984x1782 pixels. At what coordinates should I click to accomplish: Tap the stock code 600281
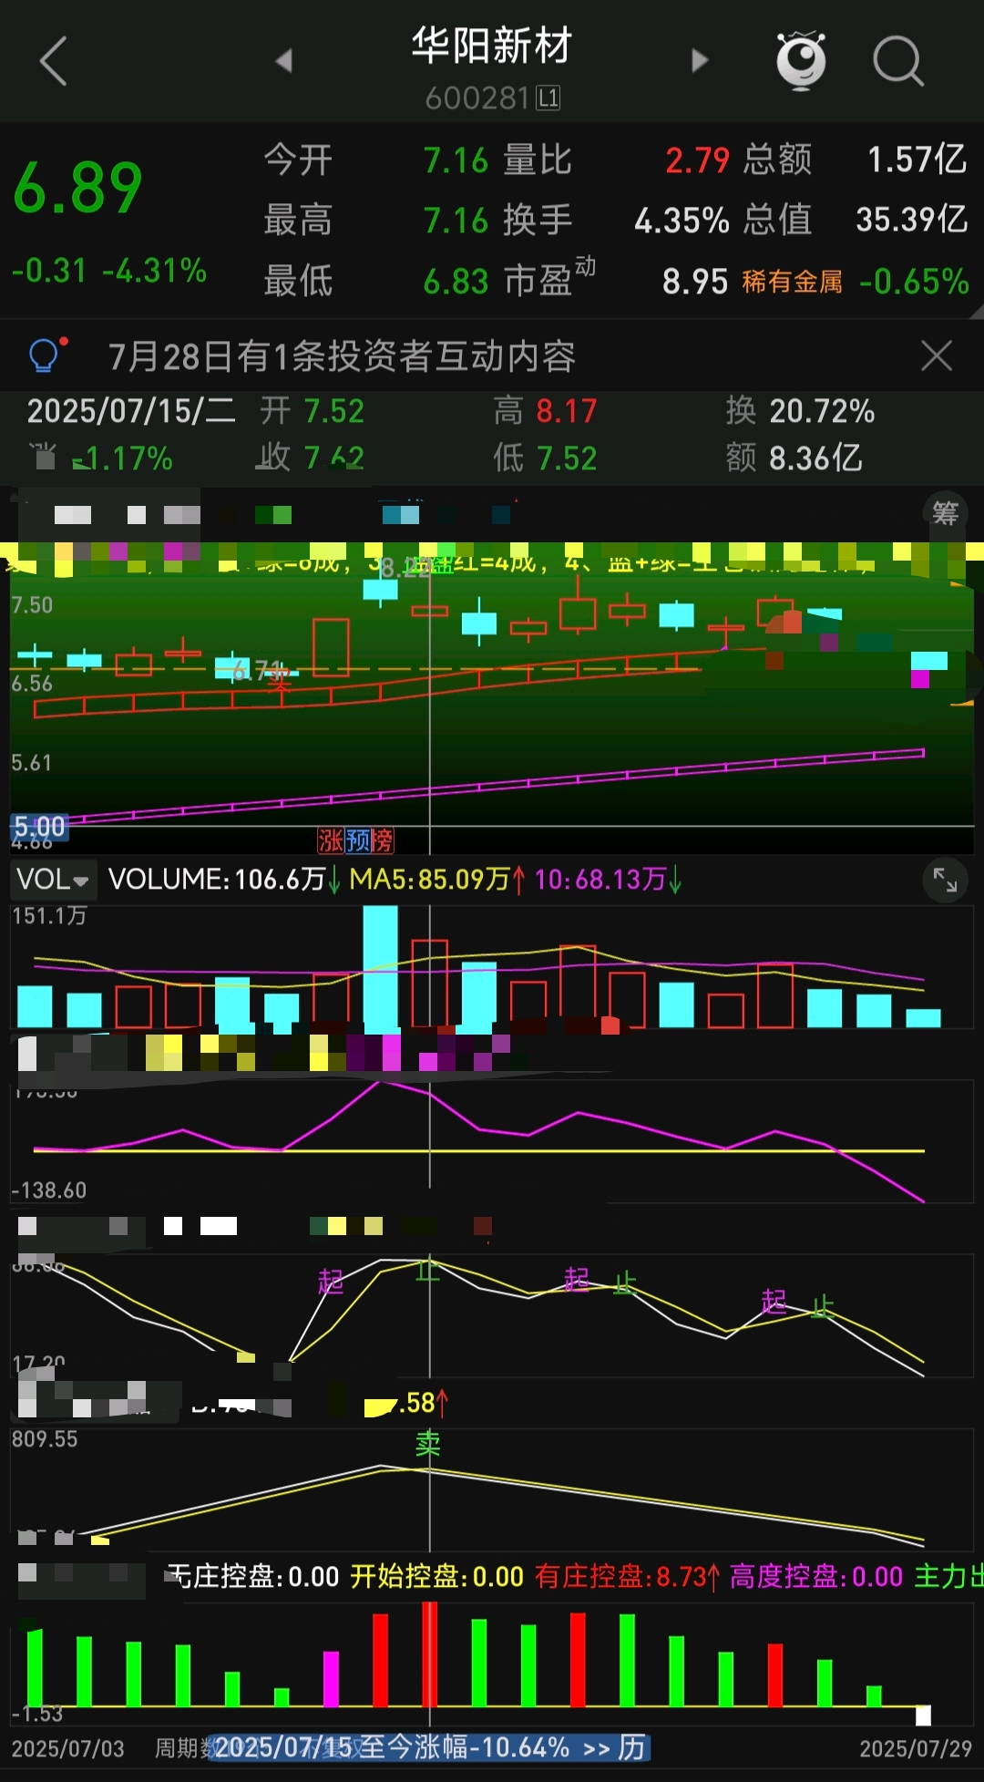pos(477,98)
